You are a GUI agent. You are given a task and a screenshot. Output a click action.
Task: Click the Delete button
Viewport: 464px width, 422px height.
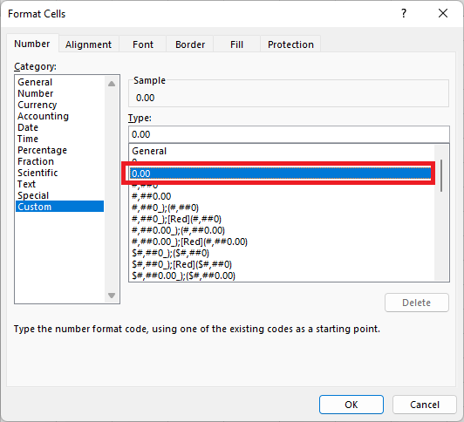(x=416, y=303)
